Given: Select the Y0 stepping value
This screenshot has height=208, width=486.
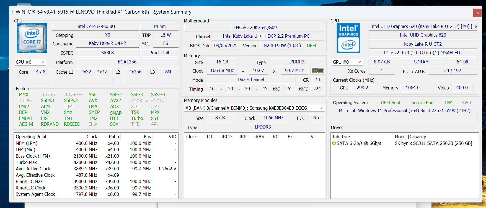Looking at the screenshot, I should click(x=107, y=35).
